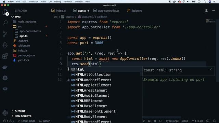This screenshot has width=219, height=123.
Task: Click the Watch status bar item
Action: pyautogui.click(x=44, y=121)
